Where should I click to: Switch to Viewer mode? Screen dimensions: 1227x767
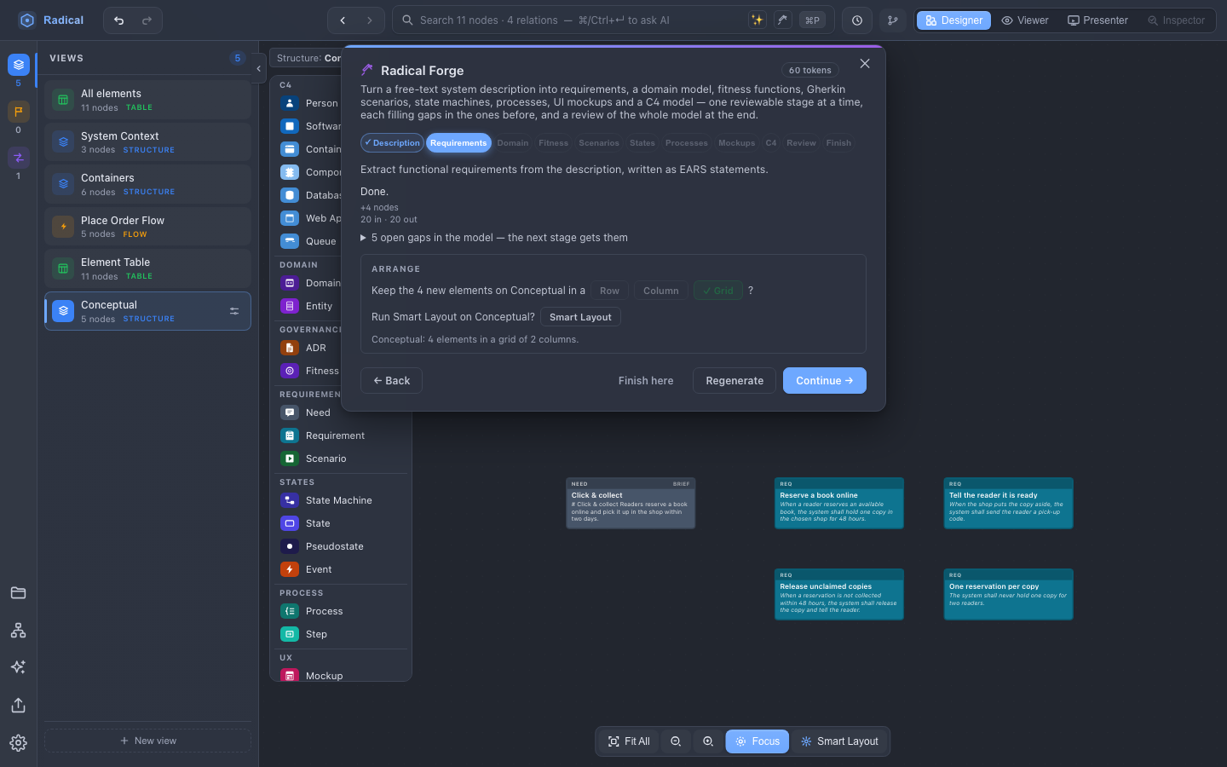(1025, 20)
